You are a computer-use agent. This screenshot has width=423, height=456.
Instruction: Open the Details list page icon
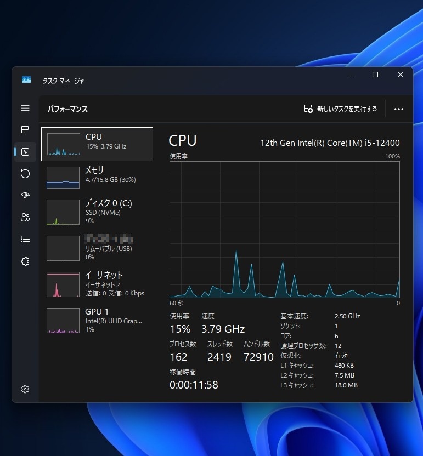point(25,240)
